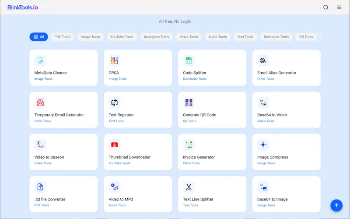Click Video Tools under Video to Base64
This screenshot has height=219, width=350.
[x=43, y=163]
